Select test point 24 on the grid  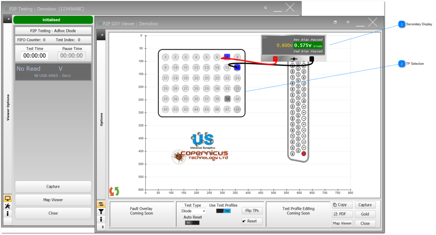(x=237, y=78)
